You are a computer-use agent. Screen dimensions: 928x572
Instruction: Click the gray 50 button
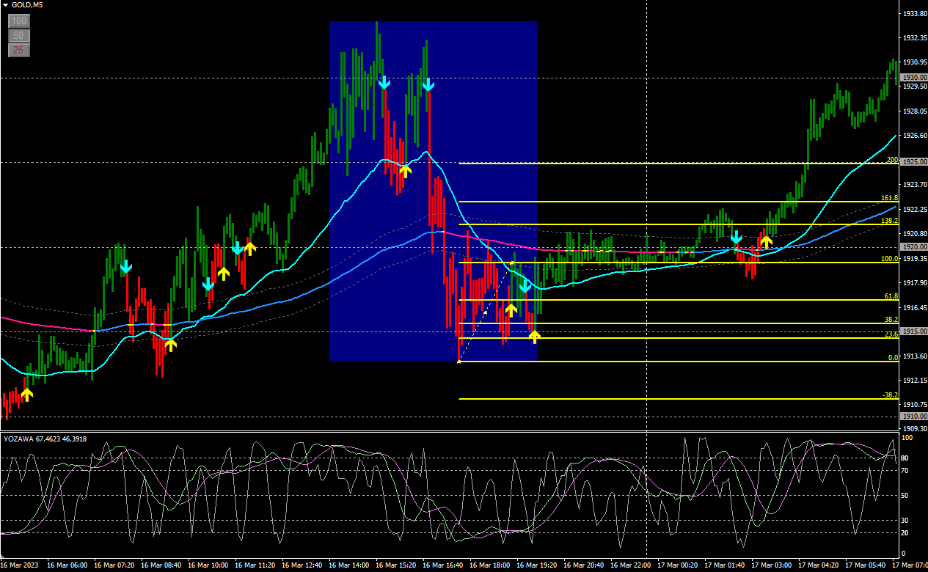[x=18, y=36]
